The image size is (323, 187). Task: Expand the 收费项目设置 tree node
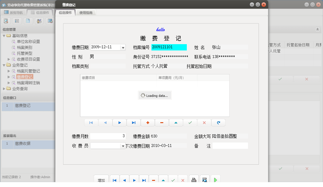[x=9, y=59]
